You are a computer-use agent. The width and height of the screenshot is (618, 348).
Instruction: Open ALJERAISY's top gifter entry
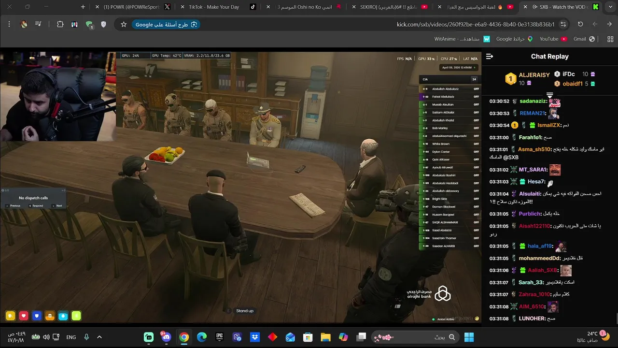527,79
